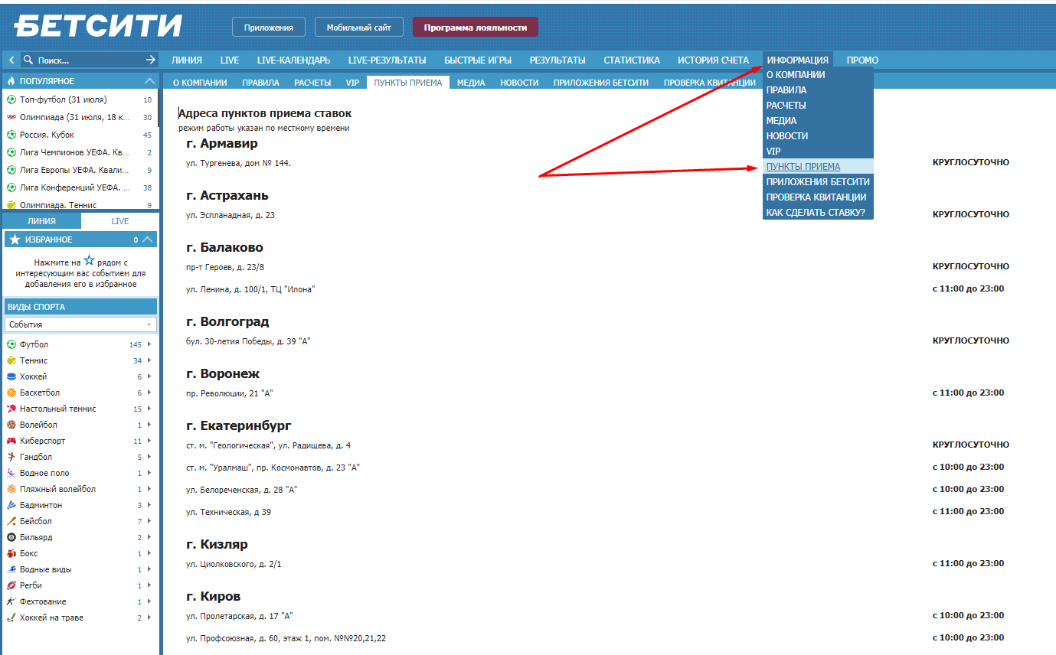Open the Live-календарь top menu item
The height and width of the screenshot is (655, 1056).
(x=294, y=60)
